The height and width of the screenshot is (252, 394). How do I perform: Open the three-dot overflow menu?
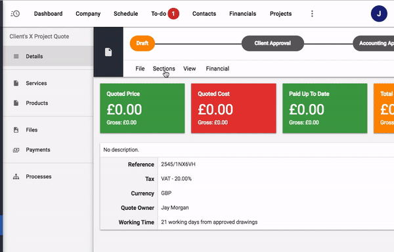point(312,14)
